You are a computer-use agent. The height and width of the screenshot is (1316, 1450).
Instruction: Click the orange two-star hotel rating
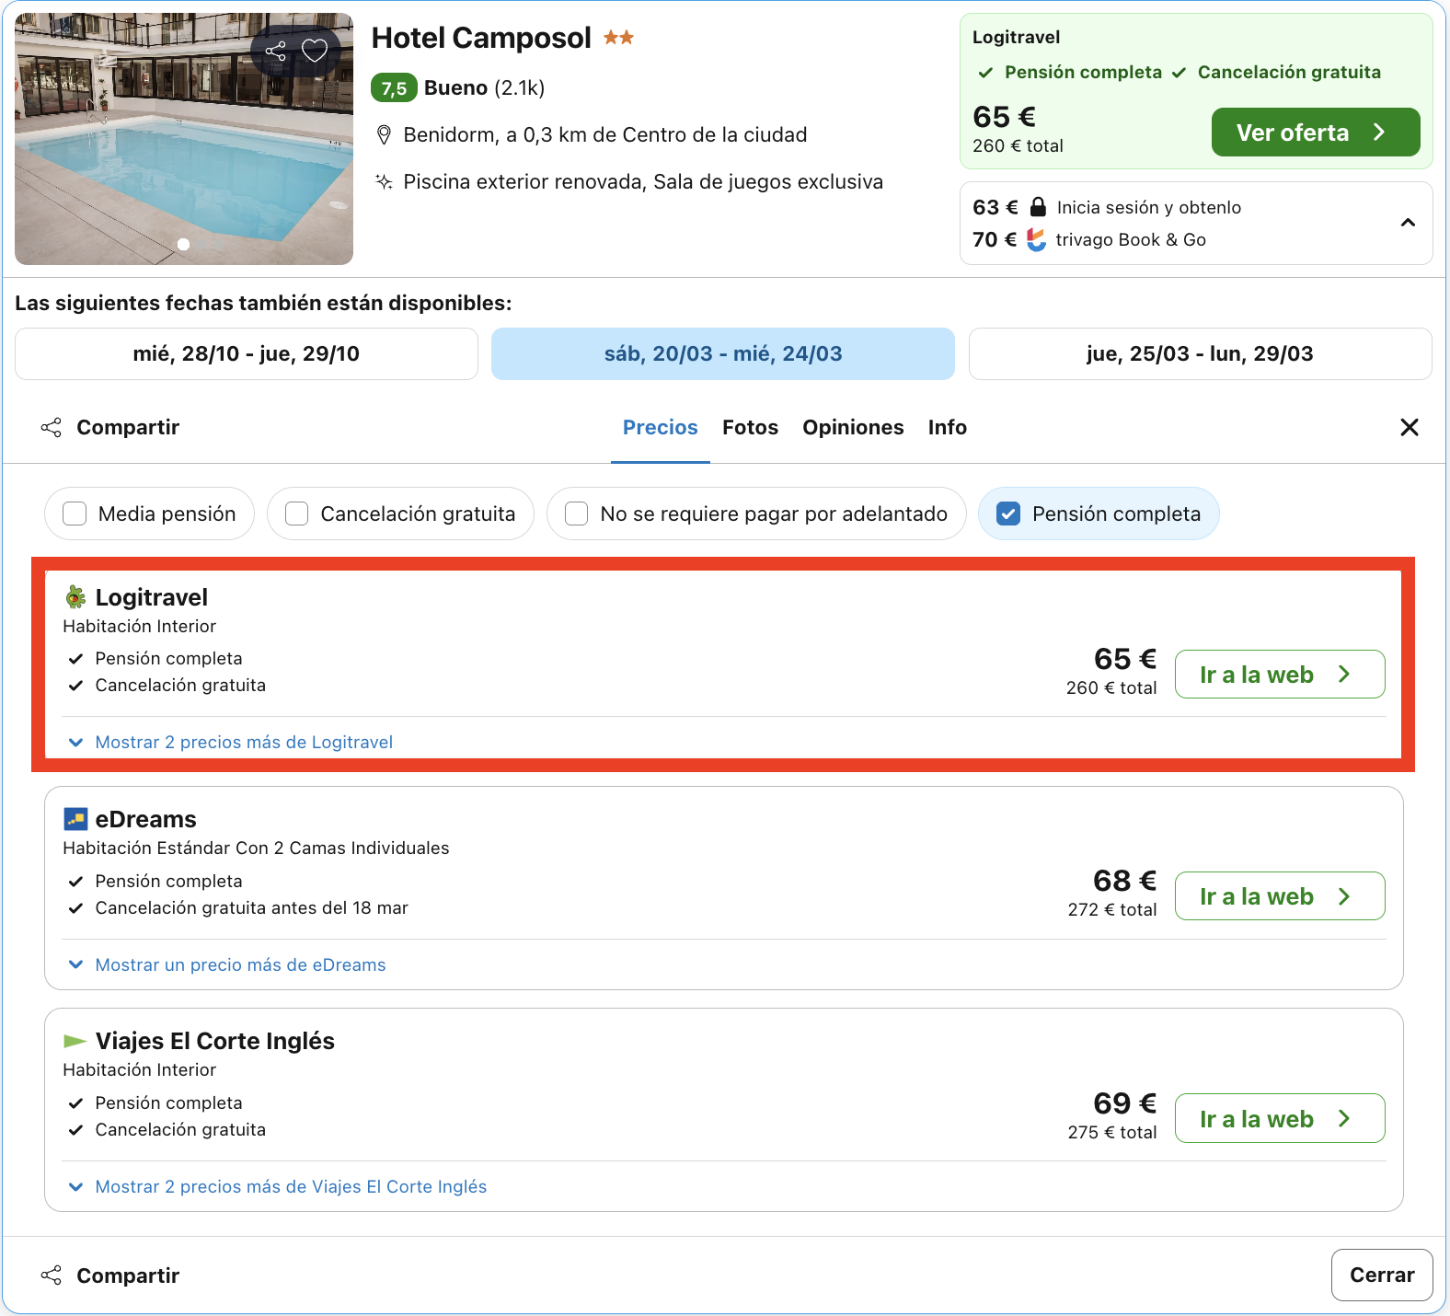pos(618,38)
